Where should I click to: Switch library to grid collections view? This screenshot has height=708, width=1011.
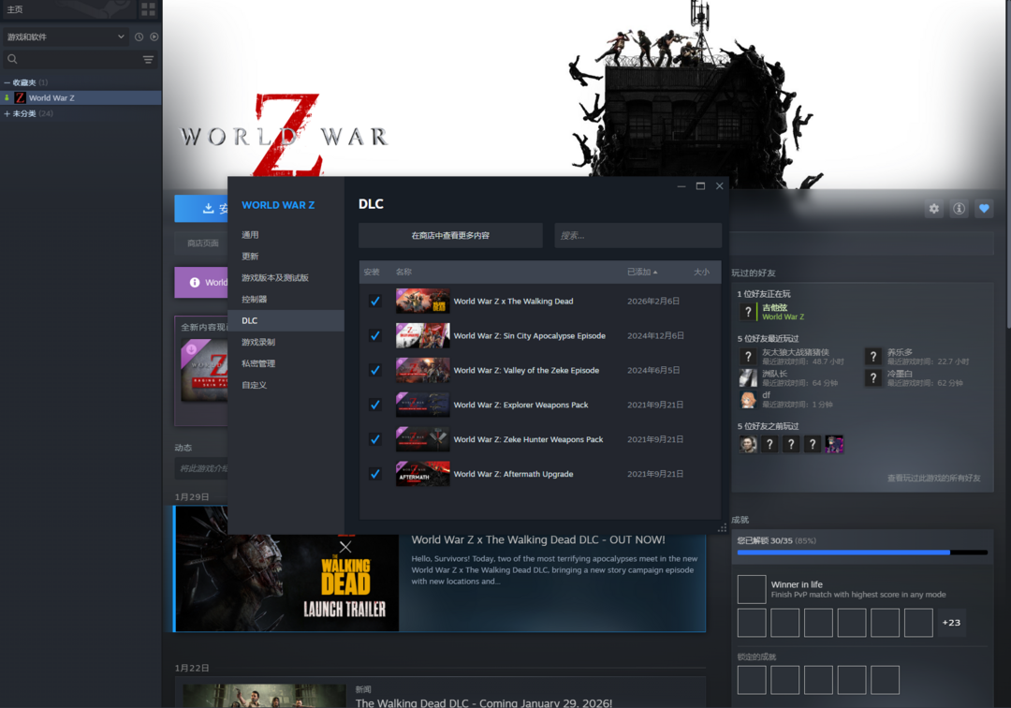pos(148,9)
